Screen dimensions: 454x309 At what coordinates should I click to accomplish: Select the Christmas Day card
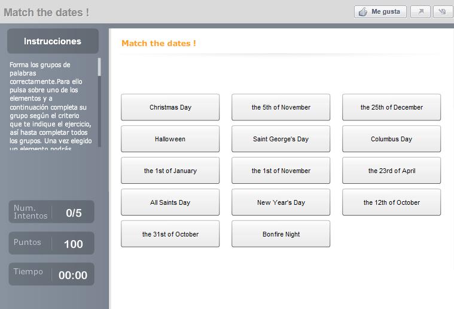(x=170, y=107)
